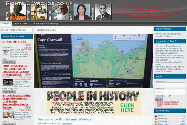Click the Theresa May car thumbnail

tap(7, 82)
